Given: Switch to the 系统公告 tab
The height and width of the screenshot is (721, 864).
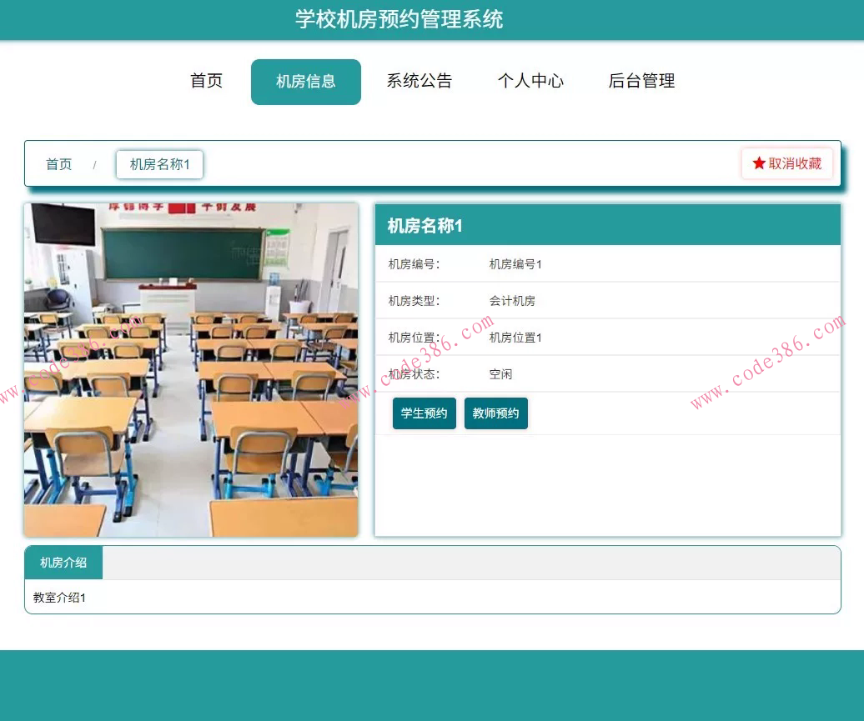Looking at the screenshot, I should [x=419, y=81].
